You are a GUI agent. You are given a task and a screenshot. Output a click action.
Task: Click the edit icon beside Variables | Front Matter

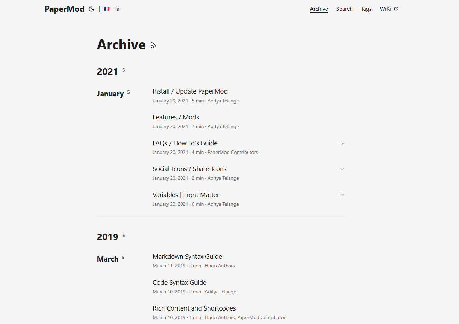pos(341,194)
